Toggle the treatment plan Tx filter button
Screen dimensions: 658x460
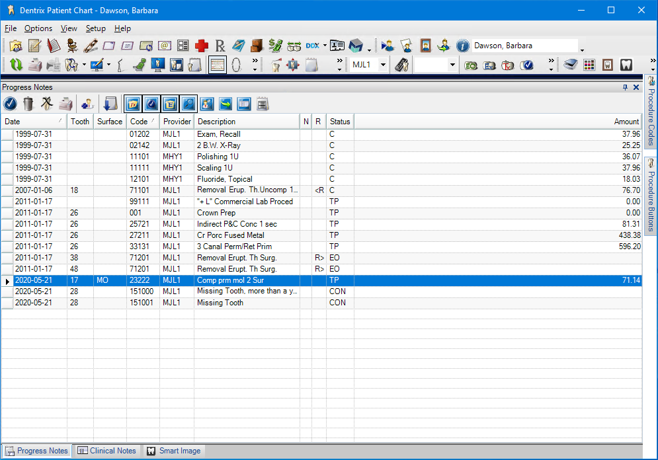(x=133, y=103)
